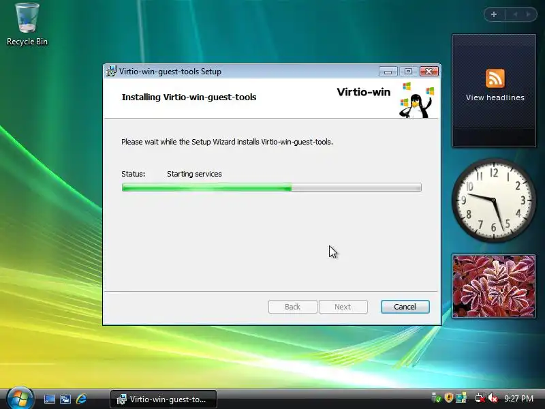The width and height of the screenshot is (545, 409).
Task: Click Switch between windows Quick Launch icon
Action: (x=65, y=399)
